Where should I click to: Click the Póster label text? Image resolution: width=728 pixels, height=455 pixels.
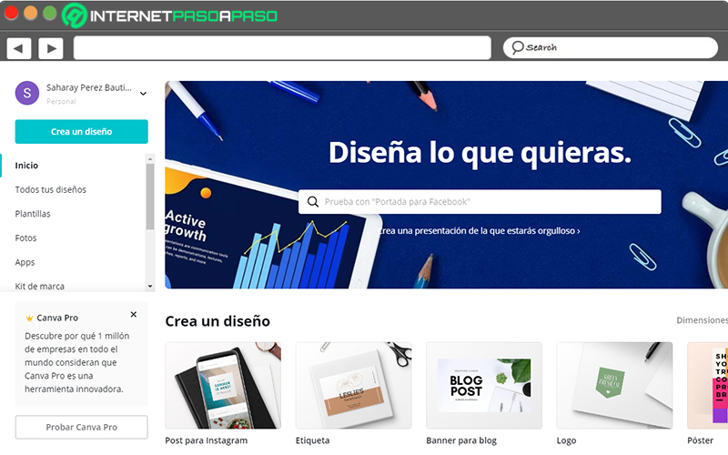[700, 440]
